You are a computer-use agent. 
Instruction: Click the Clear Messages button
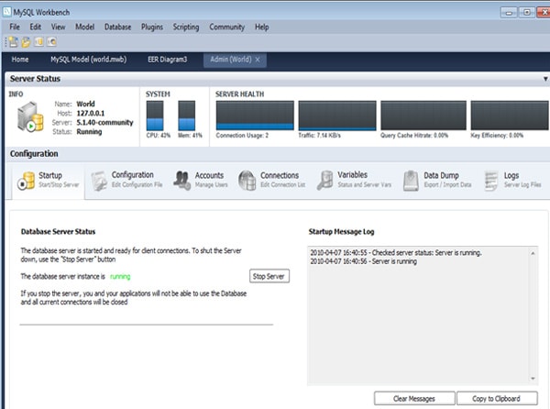pyautogui.click(x=414, y=399)
